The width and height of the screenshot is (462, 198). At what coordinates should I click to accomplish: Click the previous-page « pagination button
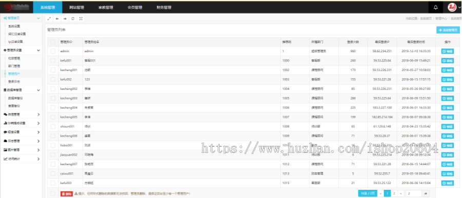pyautogui.click(x=381, y=193)
